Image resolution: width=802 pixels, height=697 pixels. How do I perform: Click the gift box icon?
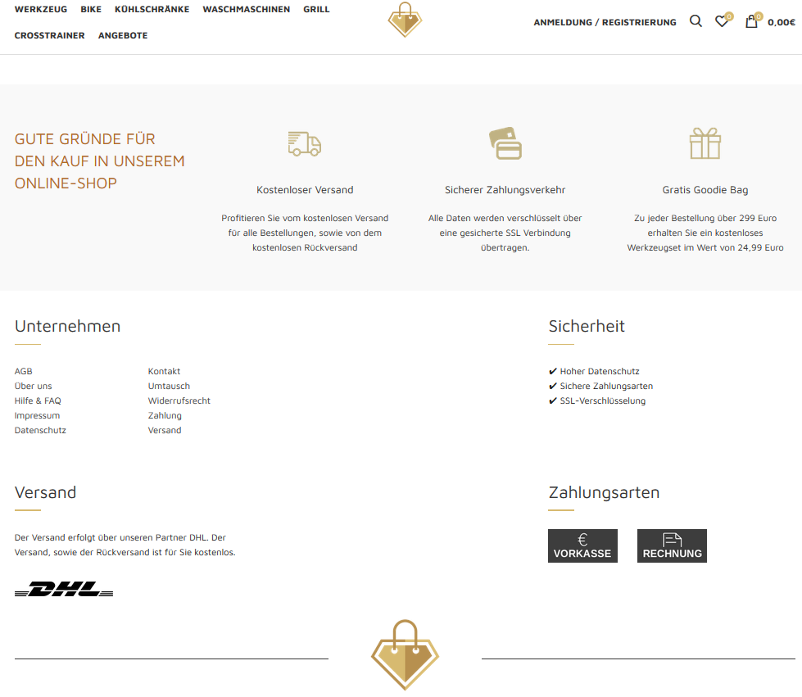(705, 143)
